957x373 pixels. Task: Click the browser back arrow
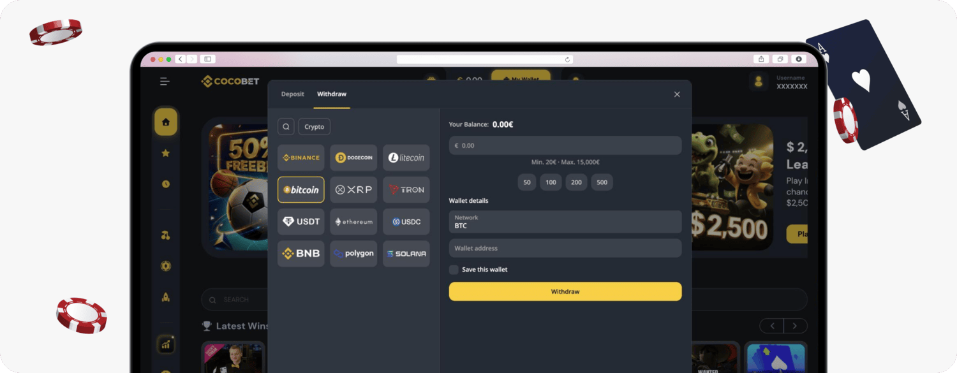(x=181, y=59)
